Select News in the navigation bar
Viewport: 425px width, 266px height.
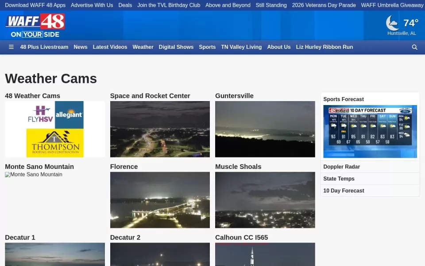pos(81,47)
